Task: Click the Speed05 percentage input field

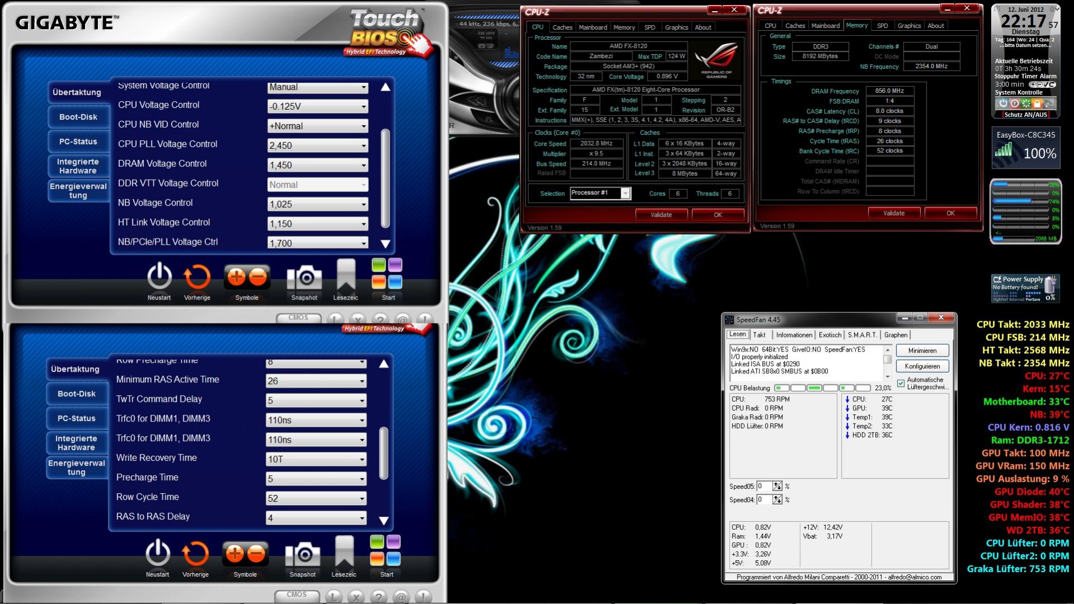Action: [765, 486]
